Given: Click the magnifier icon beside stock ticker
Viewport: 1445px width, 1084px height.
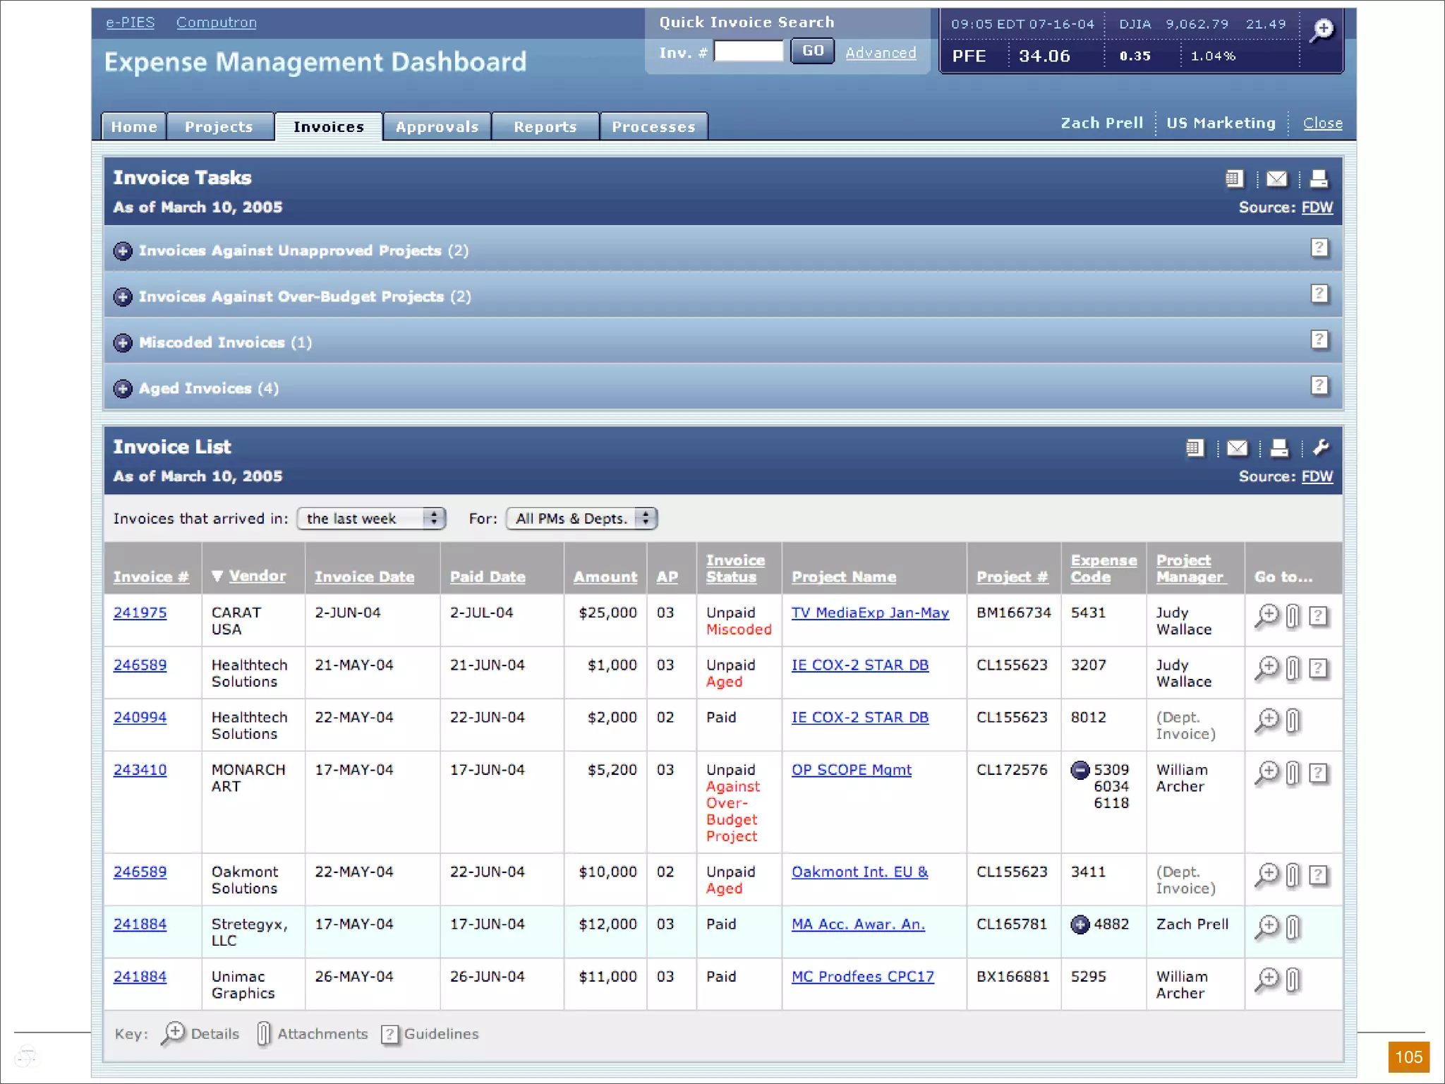Looking at the screenshot, I should [1322, 30].
